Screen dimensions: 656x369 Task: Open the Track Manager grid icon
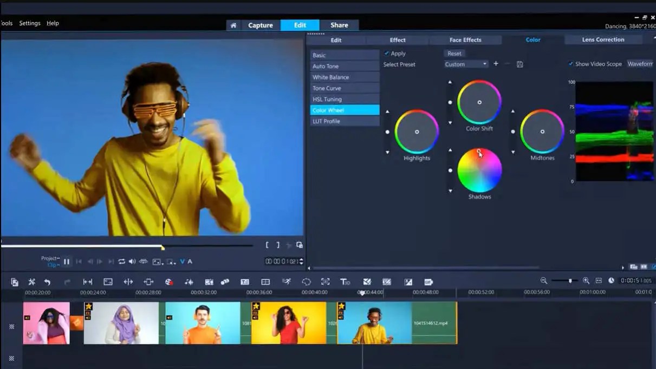point(265,281)
